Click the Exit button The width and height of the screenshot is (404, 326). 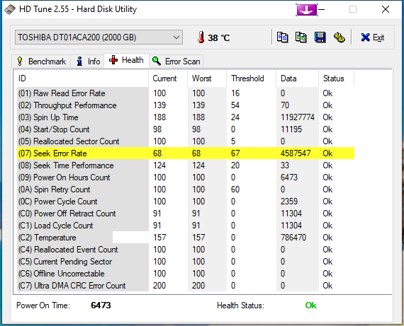coord(373,37)
